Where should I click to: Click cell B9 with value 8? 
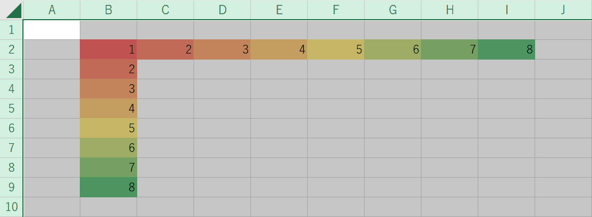tap(108, 187)
